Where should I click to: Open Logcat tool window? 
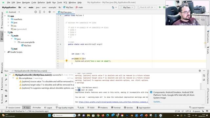point(48,108)
